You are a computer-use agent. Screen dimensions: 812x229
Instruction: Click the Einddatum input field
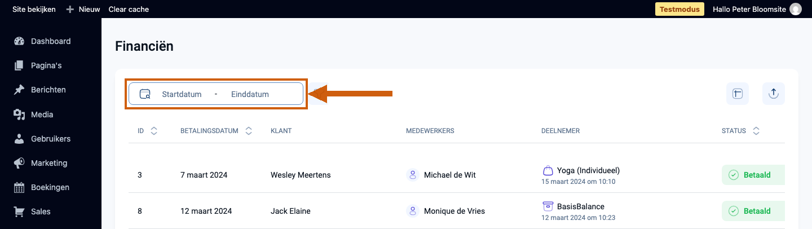click(x=250, y=94)
